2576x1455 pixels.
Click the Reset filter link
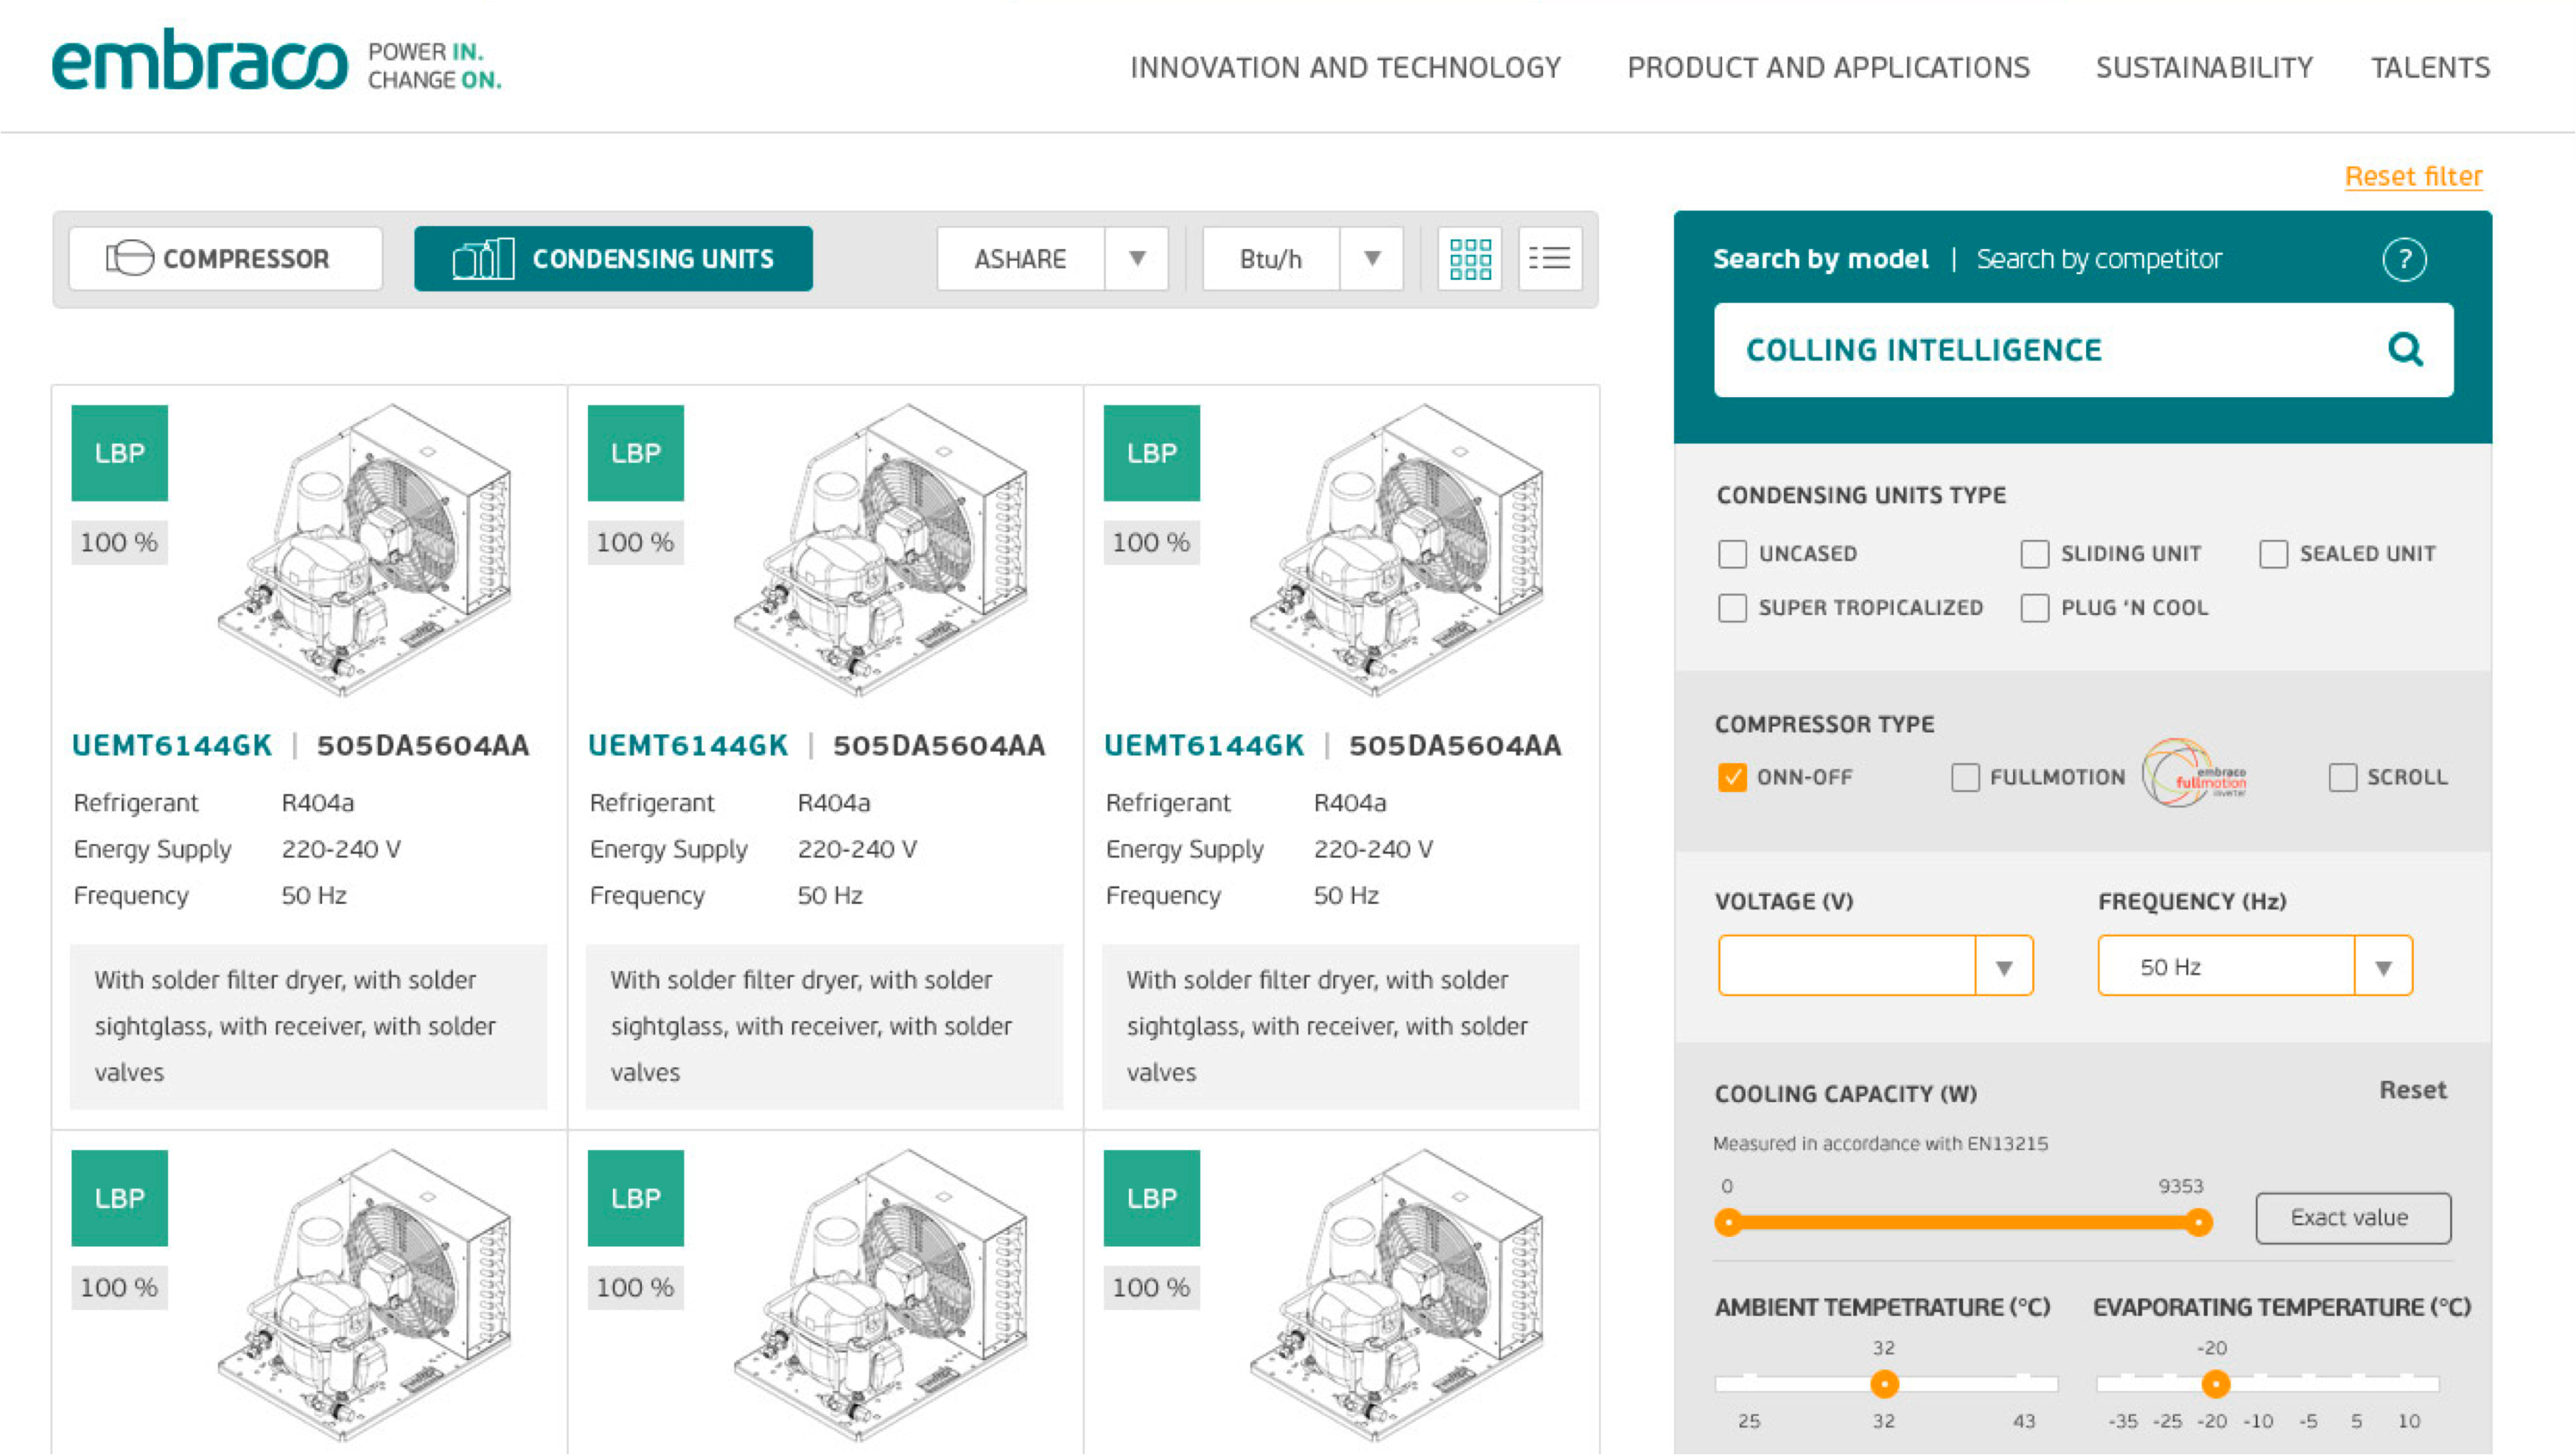click(x=2413, y=176)
